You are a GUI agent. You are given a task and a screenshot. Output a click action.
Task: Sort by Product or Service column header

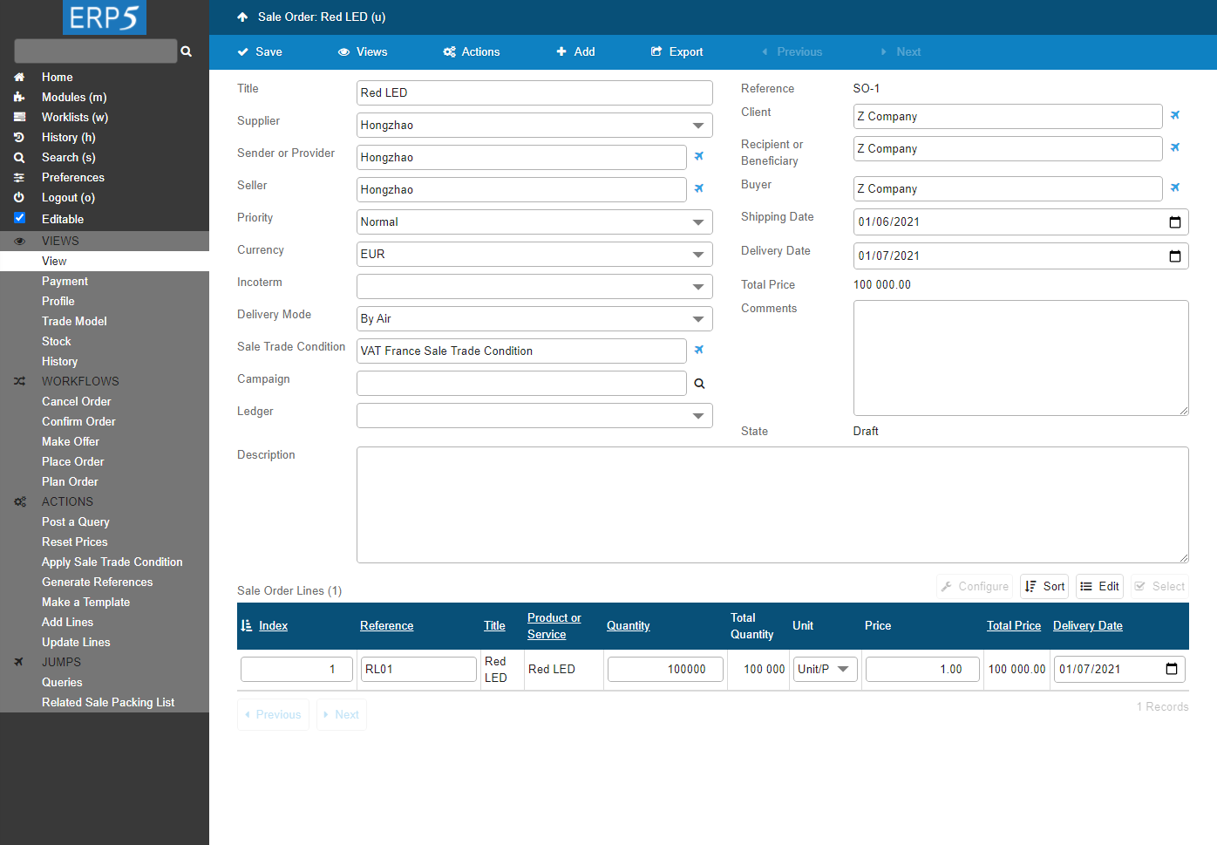click(554, 626)
